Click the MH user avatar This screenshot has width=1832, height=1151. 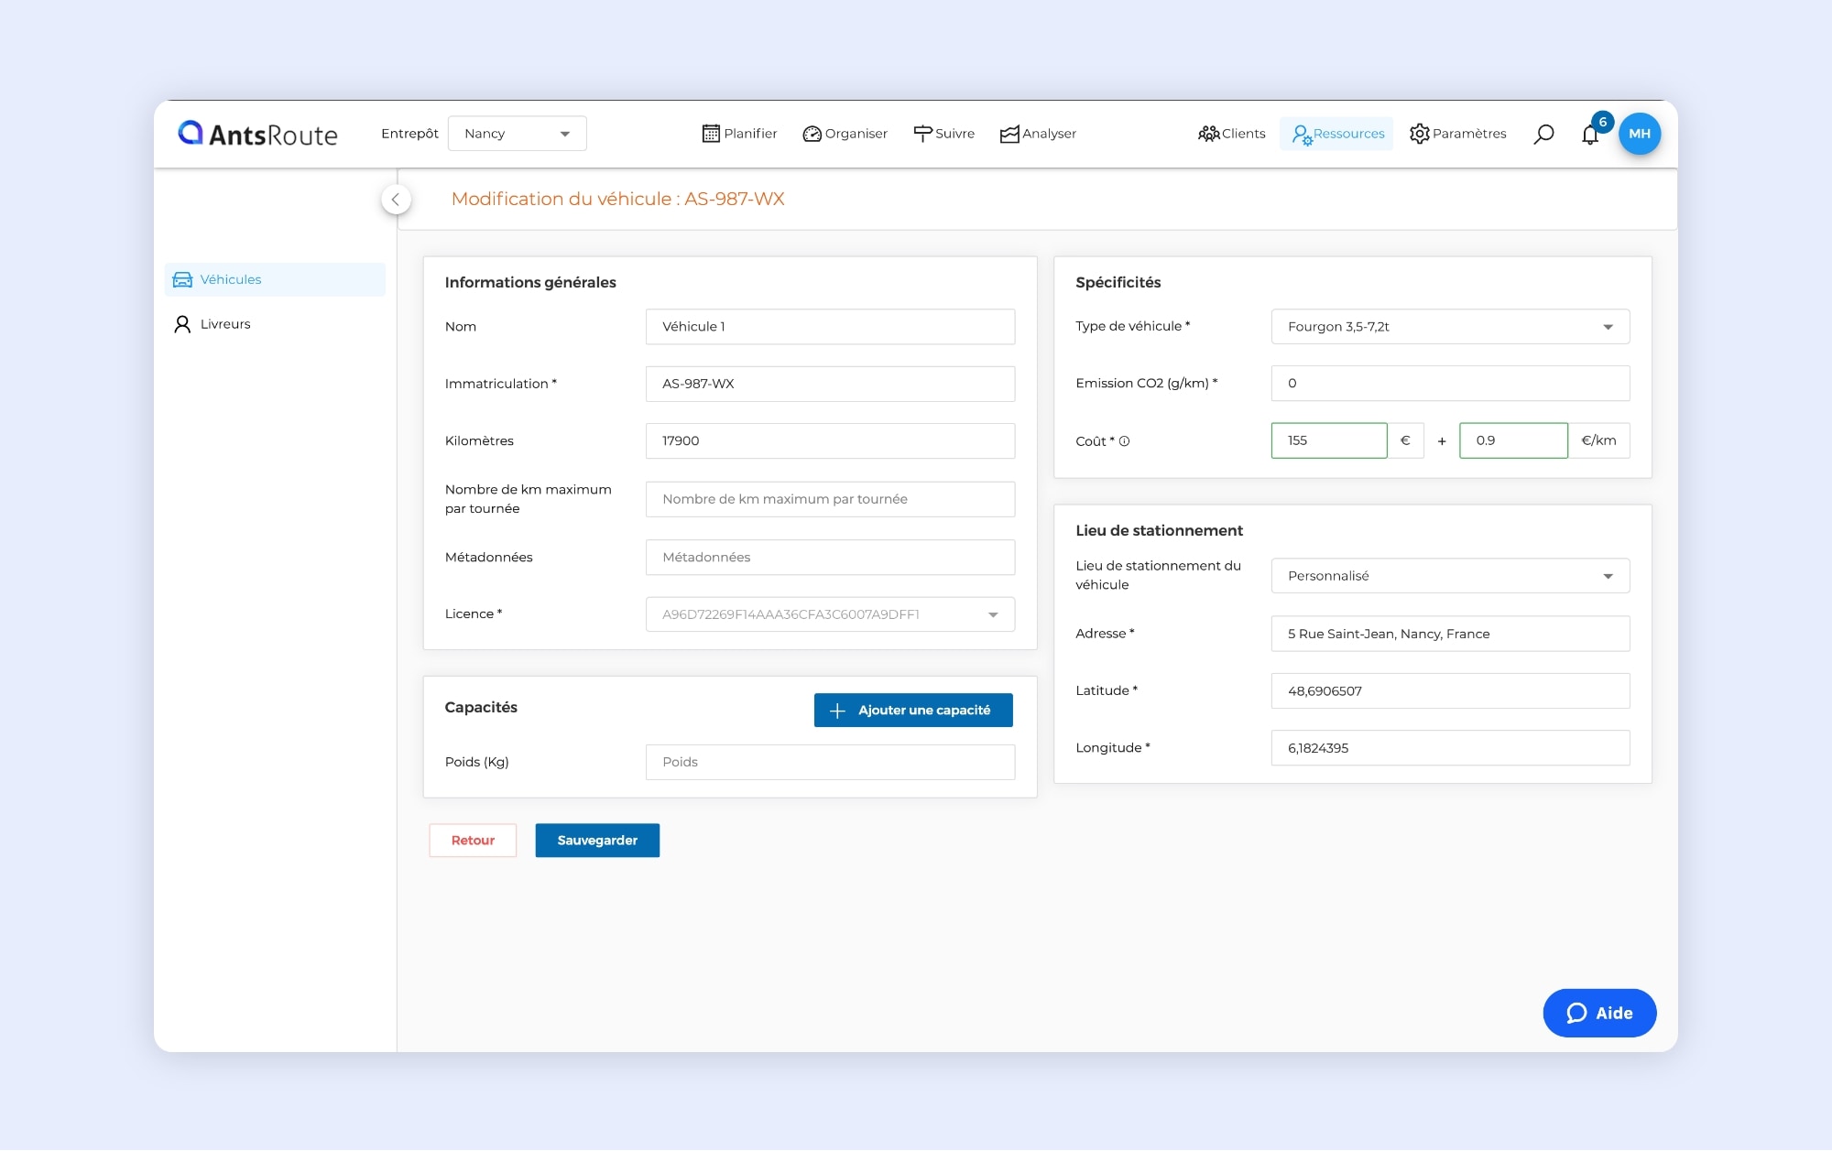point(1640,134)
